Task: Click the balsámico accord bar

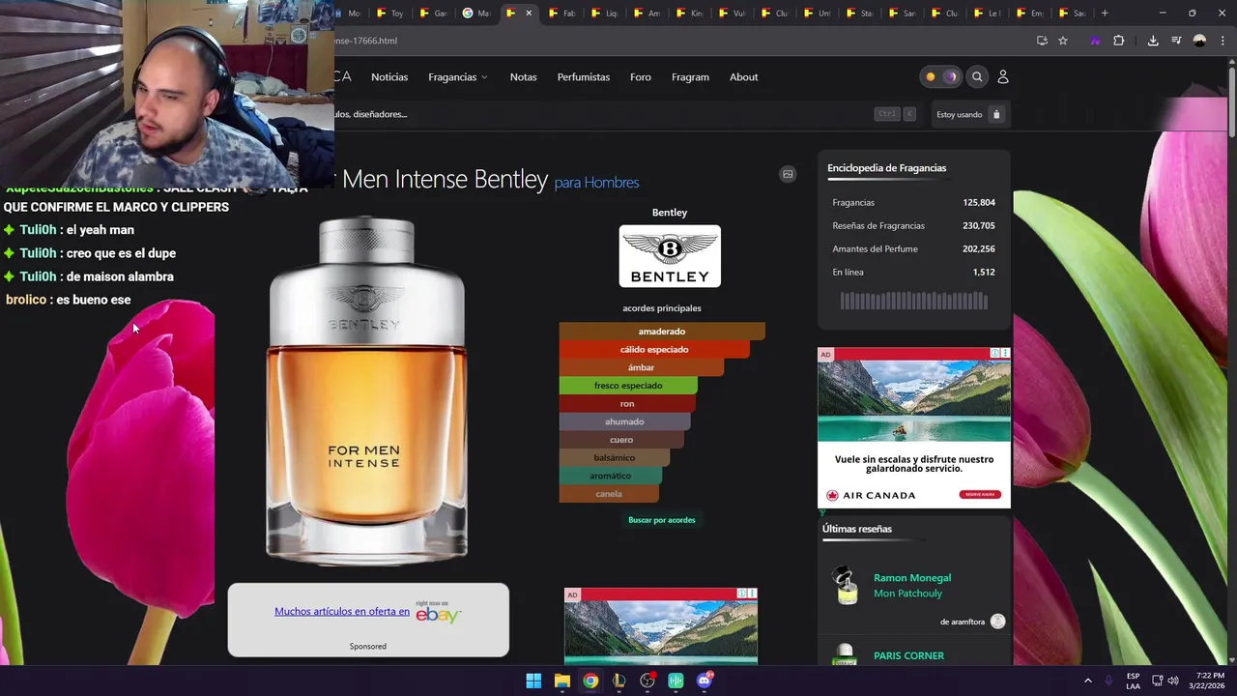Action: pos(615,458)
